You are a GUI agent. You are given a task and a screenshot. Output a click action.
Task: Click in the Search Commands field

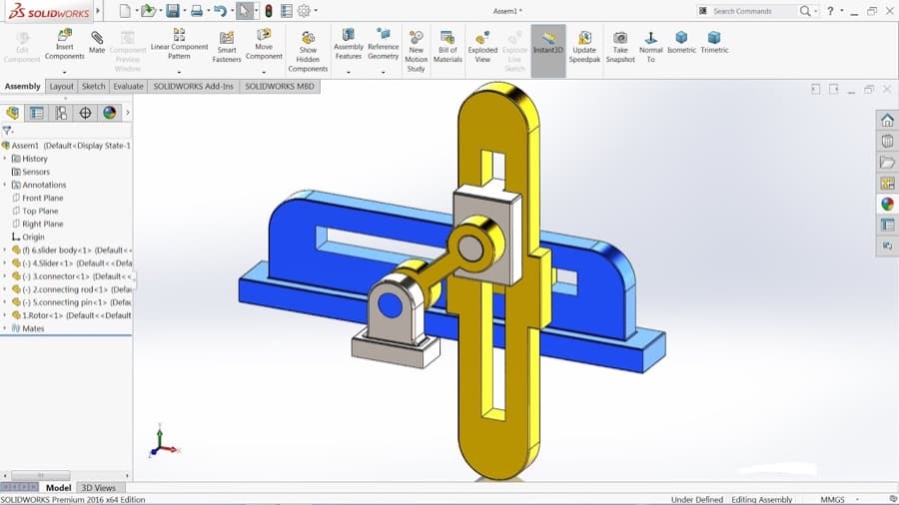coord(753,11)
